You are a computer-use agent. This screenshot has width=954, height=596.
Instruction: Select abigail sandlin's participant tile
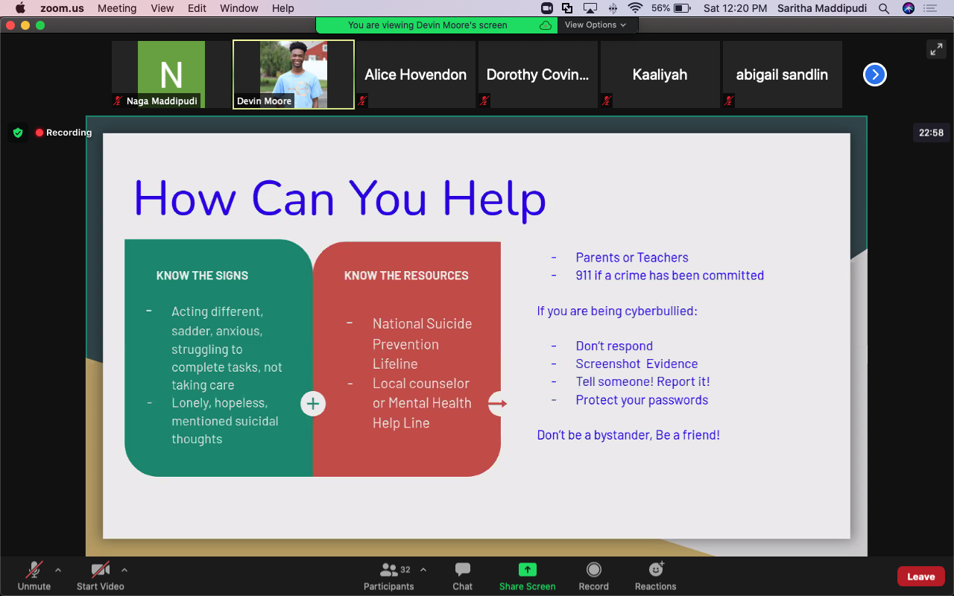click(x=783, y=74)
